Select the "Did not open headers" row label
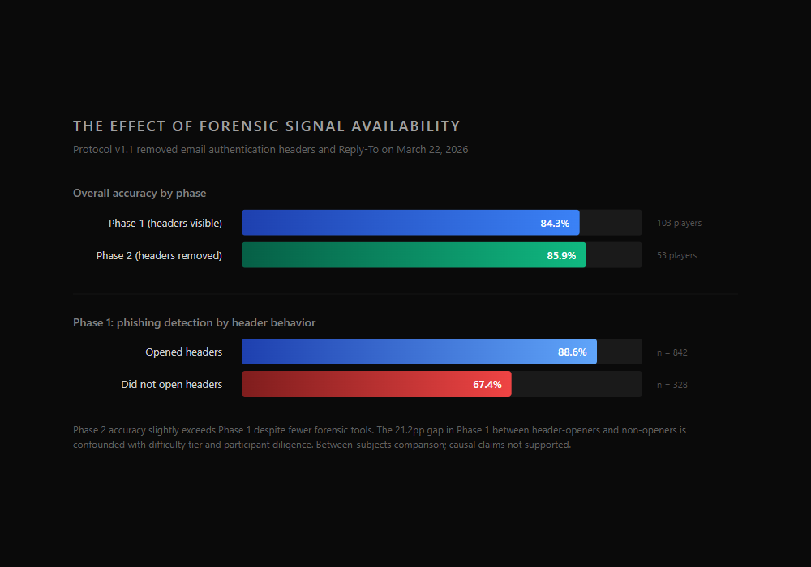The width and height of the screenshot is (811, 567). (172, 384)
